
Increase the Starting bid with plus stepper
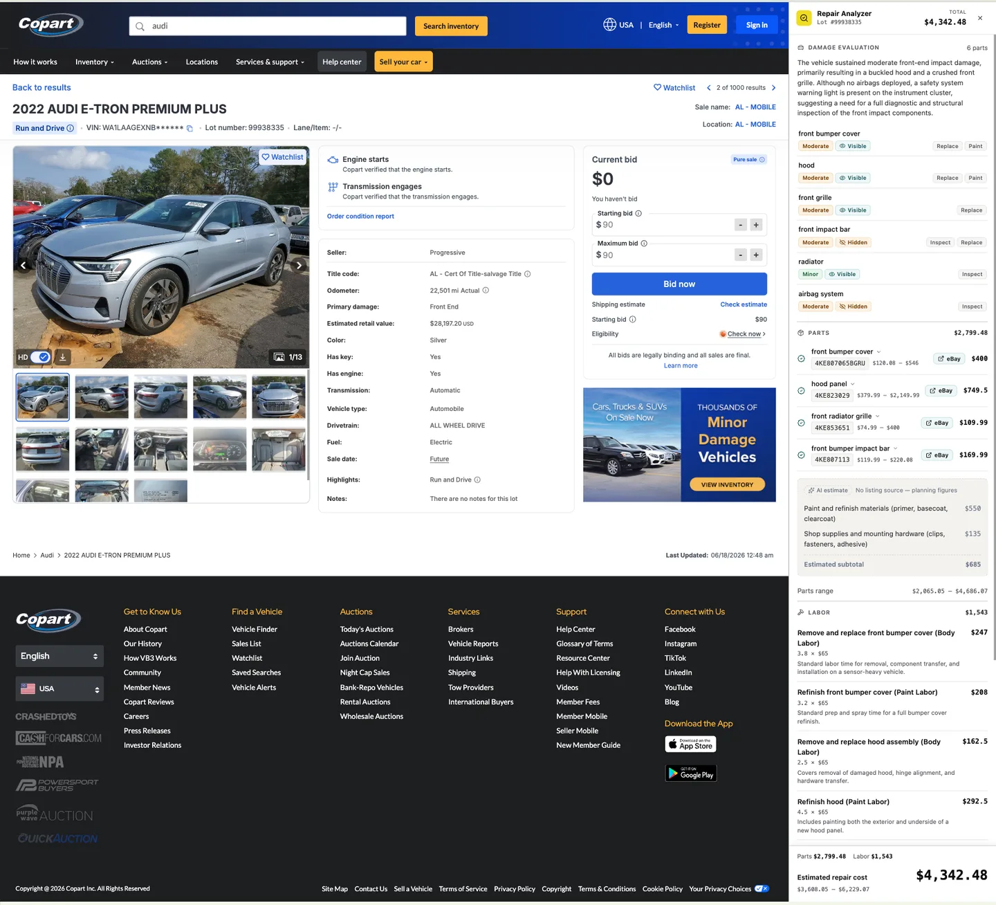[x=756, y=225]
